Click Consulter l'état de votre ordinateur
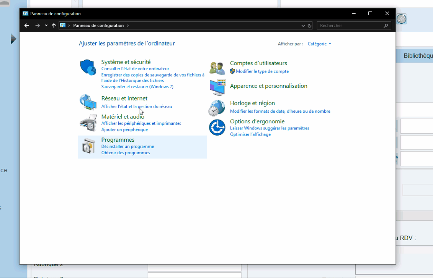The image size is (433, 278). click(135, 69)
